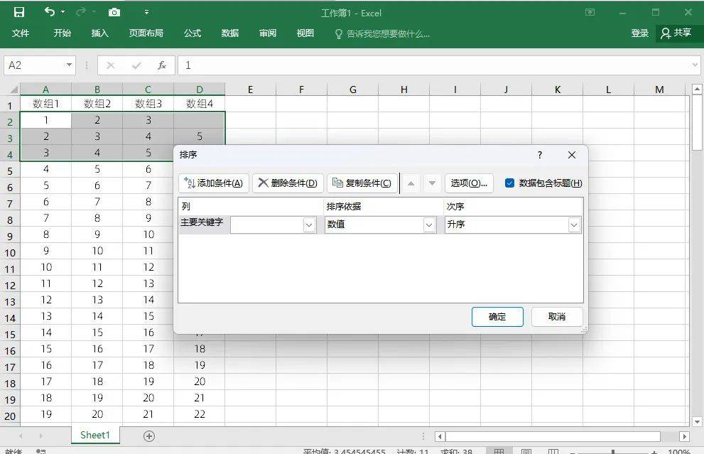Uncheck the 数据包含标题 header checkbox
The width and height of the screenshot is (704, 454).
point(509,183)
